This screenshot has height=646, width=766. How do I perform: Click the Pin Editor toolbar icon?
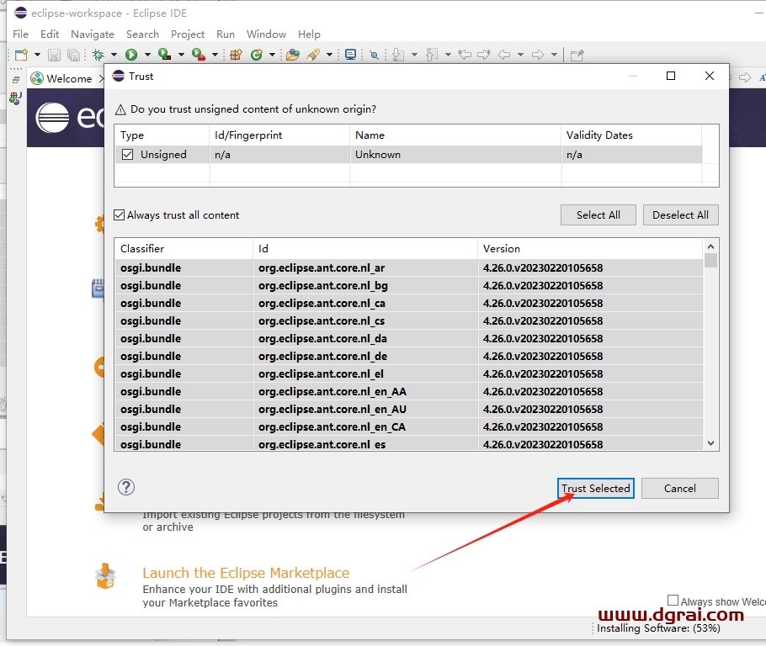[x=577, y=55]
